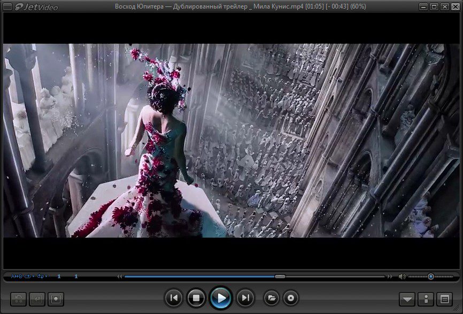Screen dimensions: 463x314
Task: Skip to the next track
Action: tap(245, 298)
